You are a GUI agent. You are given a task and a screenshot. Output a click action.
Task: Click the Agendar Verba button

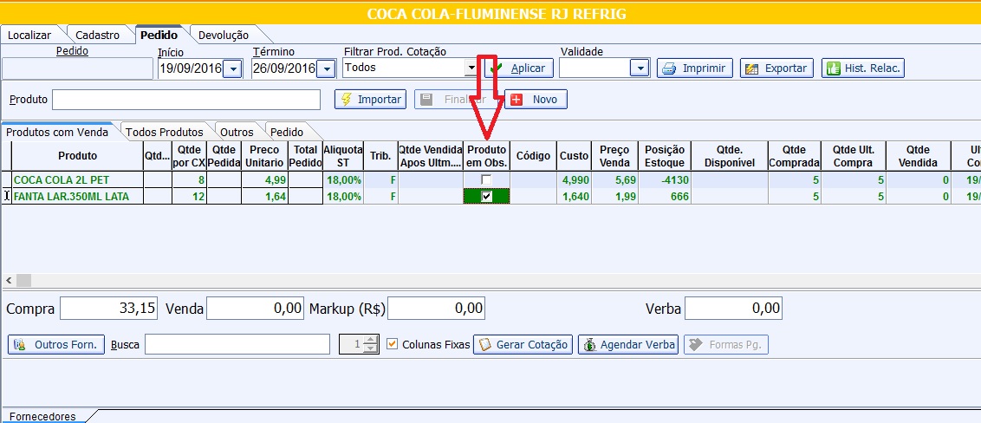[x=628, y=345]
